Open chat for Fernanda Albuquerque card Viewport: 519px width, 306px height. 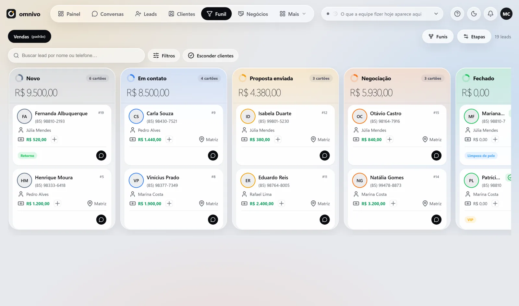[x=101, y=156]
